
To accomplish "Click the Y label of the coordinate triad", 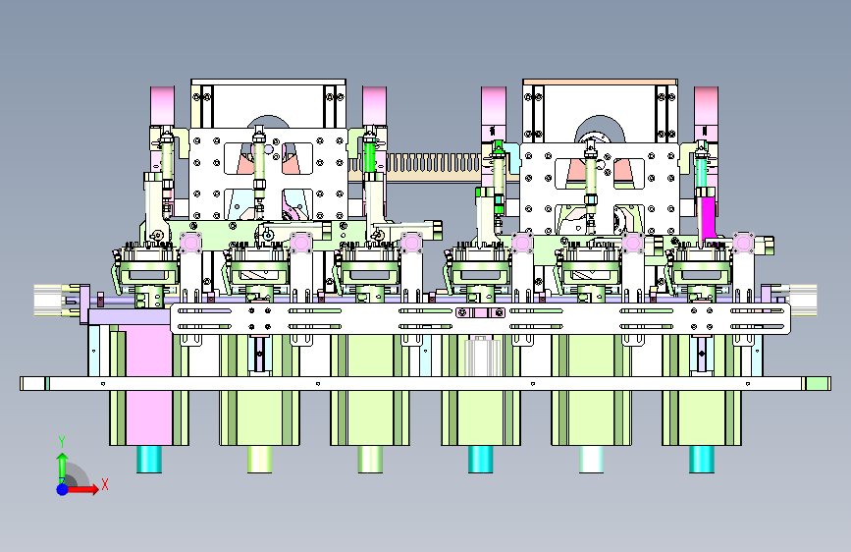I will 62,442.
